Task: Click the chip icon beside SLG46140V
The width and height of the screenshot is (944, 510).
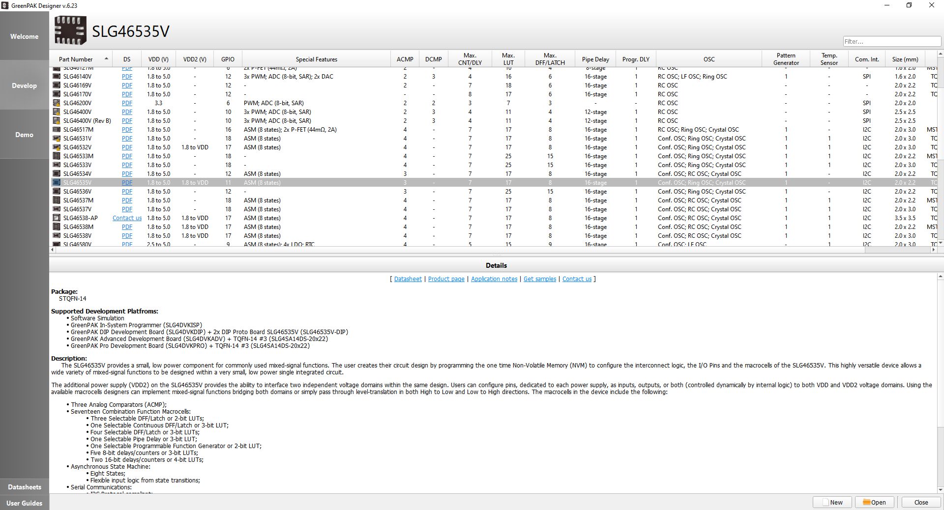Action: click(57, 77)
